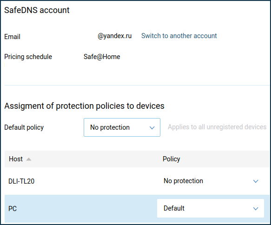Click the Default policy dropdown chevron
This screenshot has height=225, width=271.
[152, 128]
